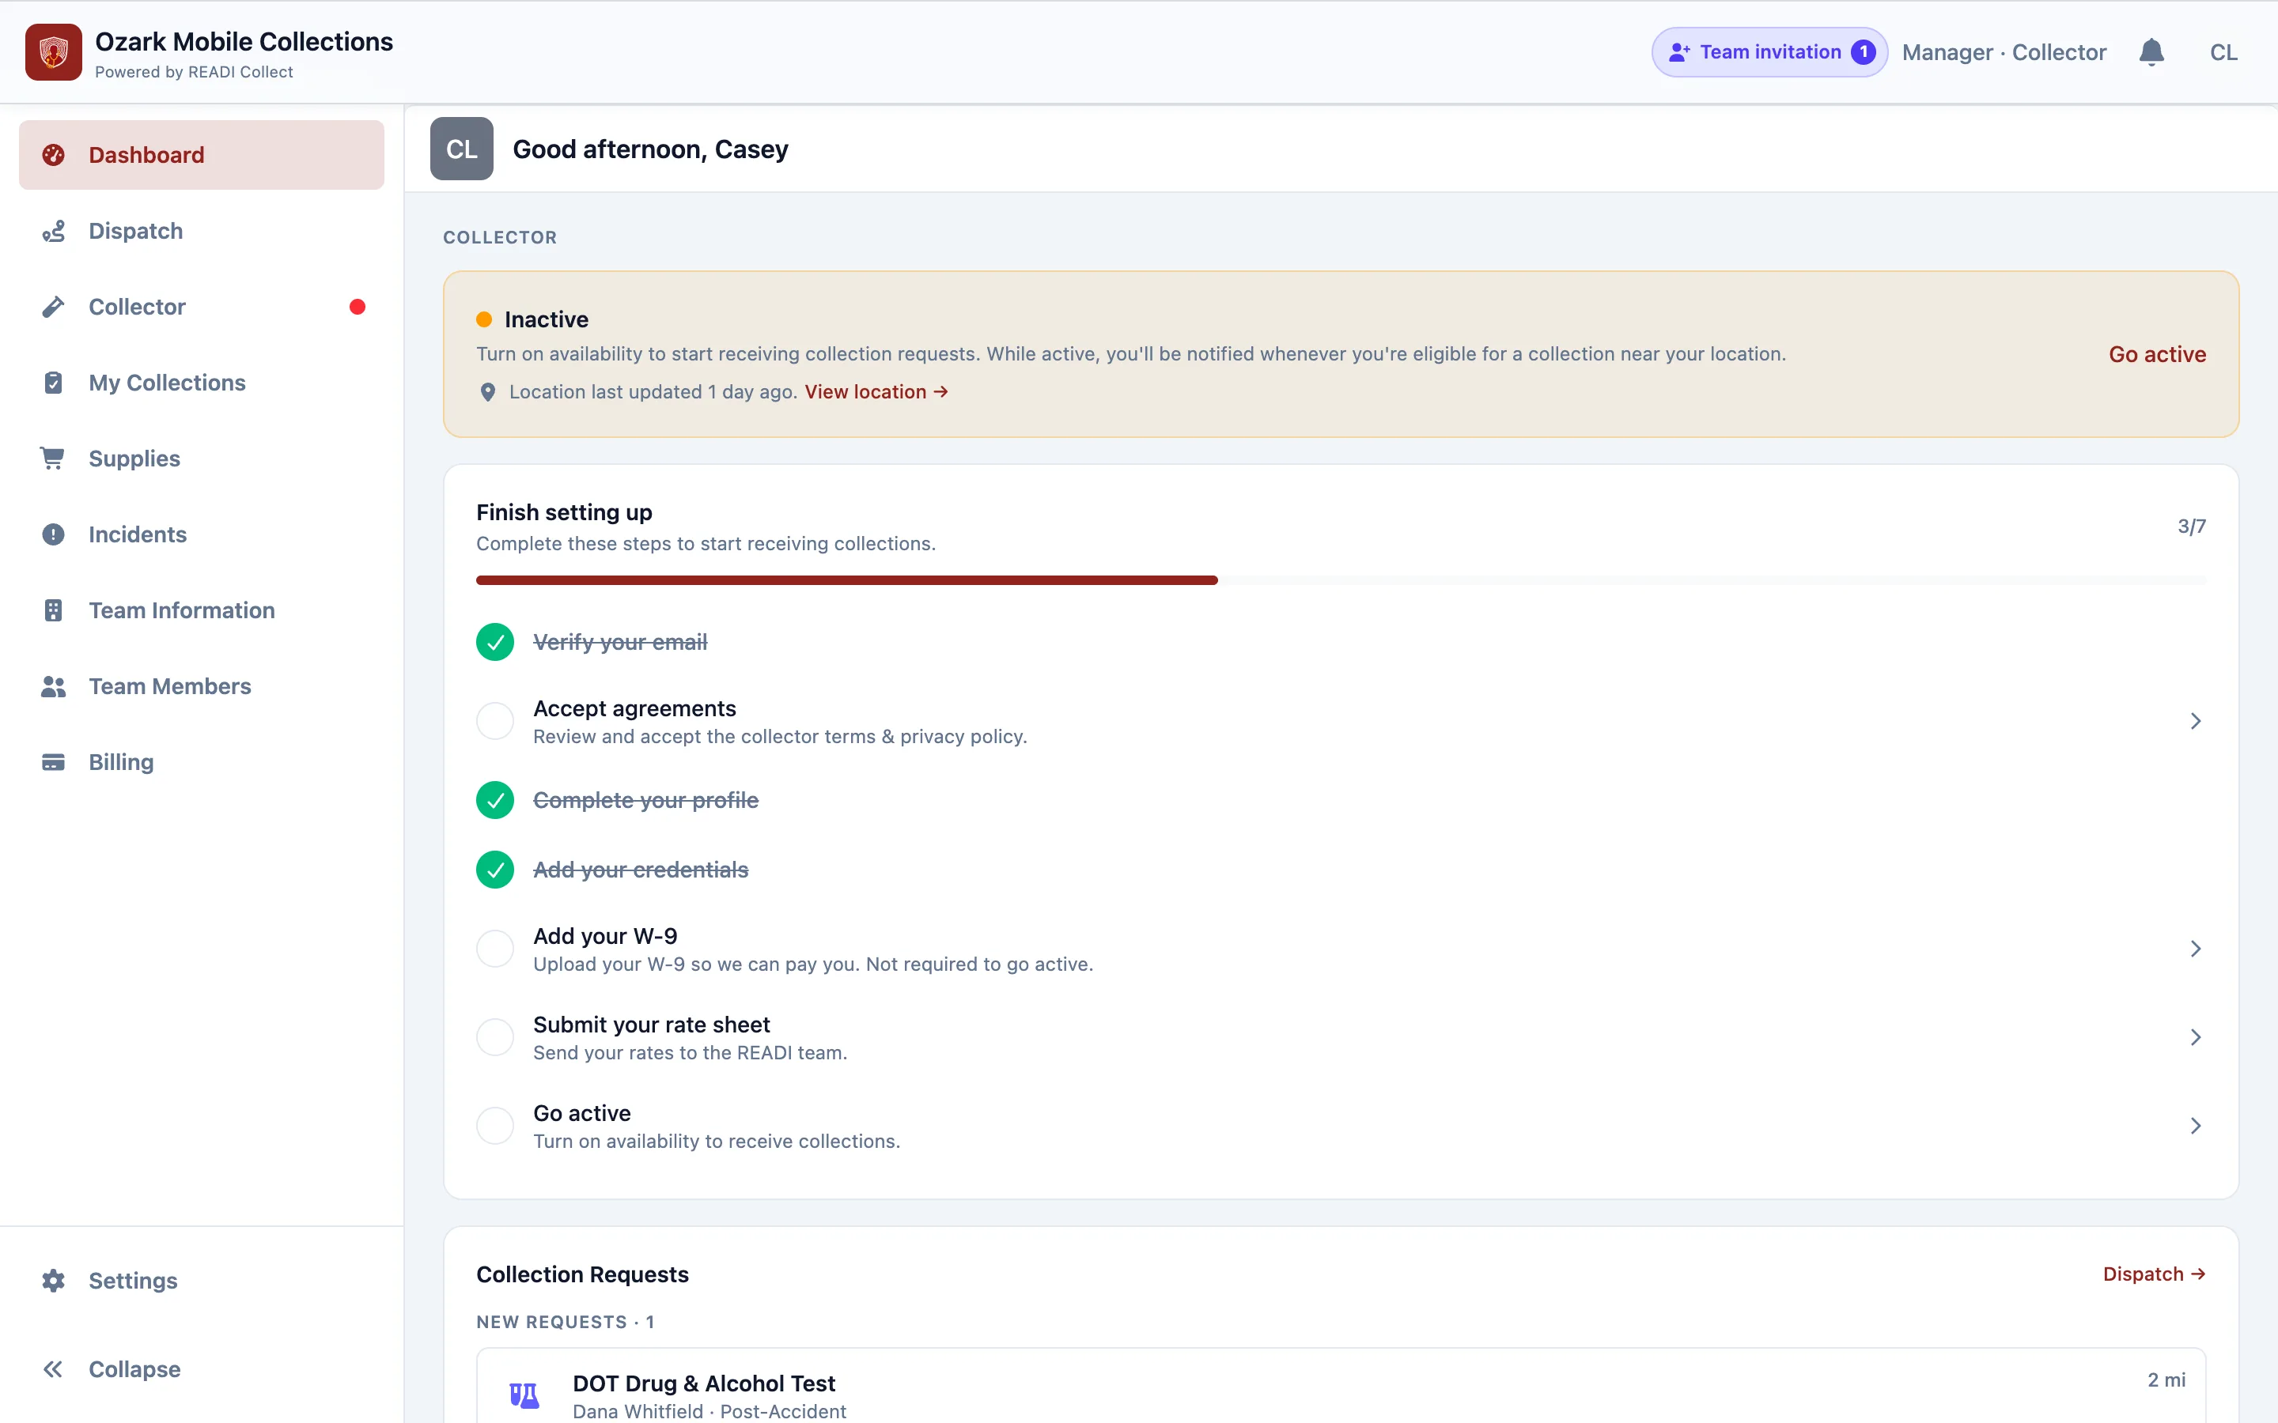
Task: Click the 2 mi distance on the request
Action: point(2166,1379)
